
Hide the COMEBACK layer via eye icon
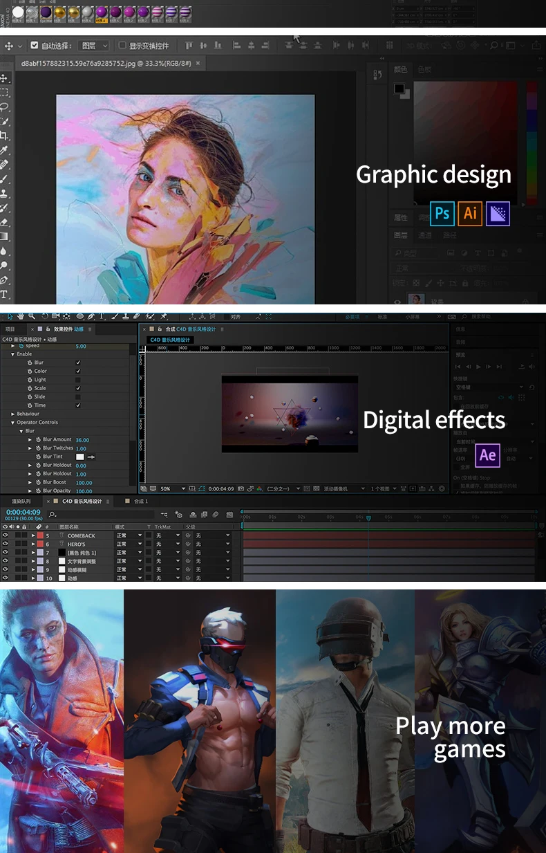[6, 535]
